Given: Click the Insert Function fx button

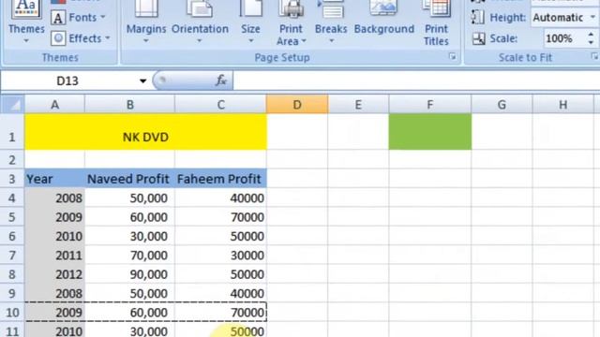Looking at the screenshot, I should tap(221, 81).
